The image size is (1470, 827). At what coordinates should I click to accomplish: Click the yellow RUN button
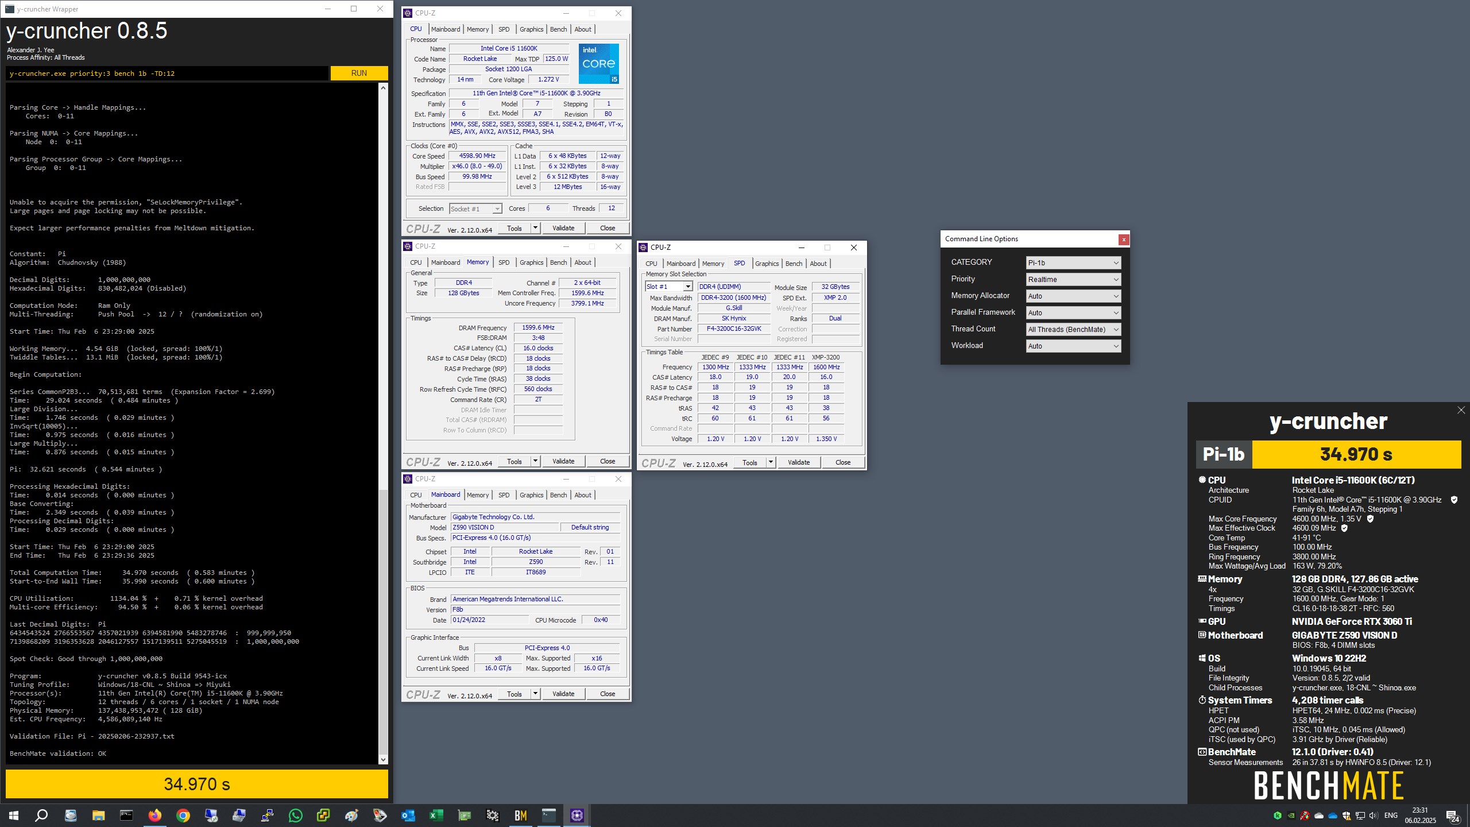coord(359,73)
